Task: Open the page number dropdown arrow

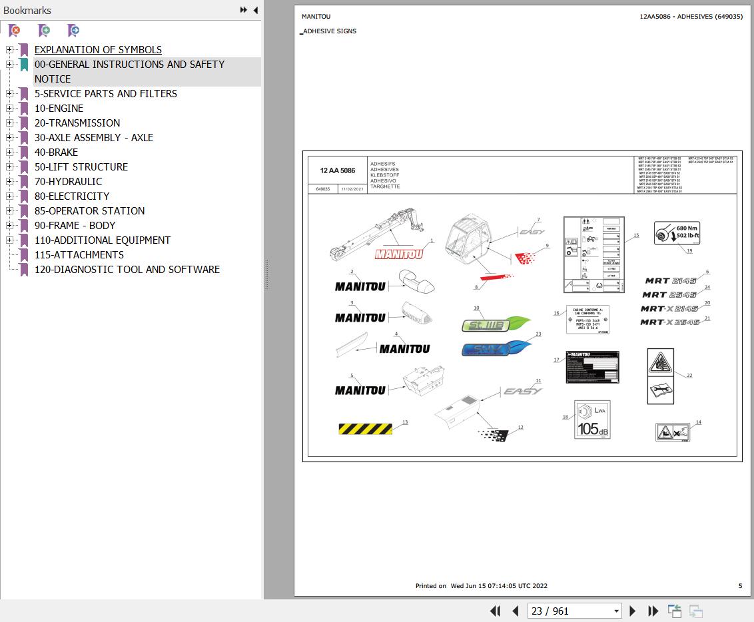Action: point(616,611)
